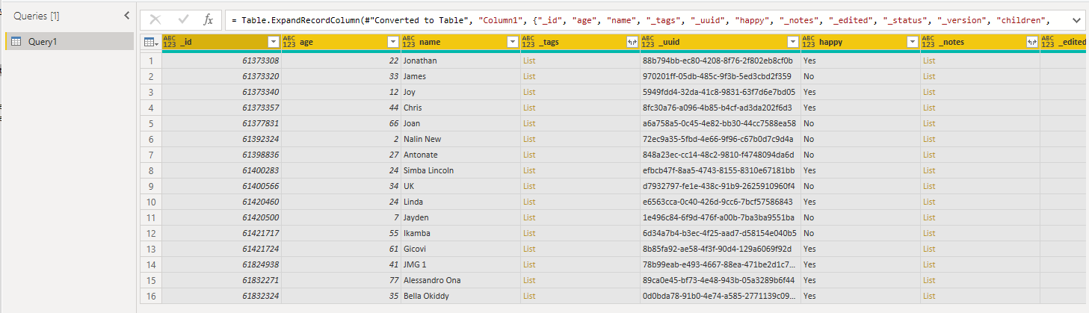1089x313 pixels.
Task: Select the happy column header
Action: coord(860,43)
